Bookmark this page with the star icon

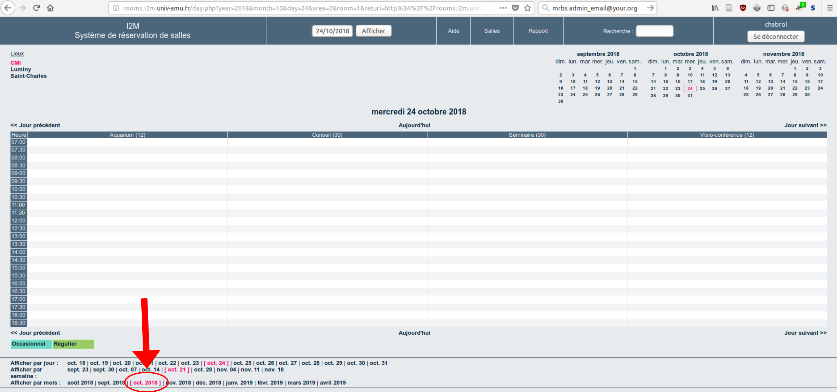(x=527, y=8)
